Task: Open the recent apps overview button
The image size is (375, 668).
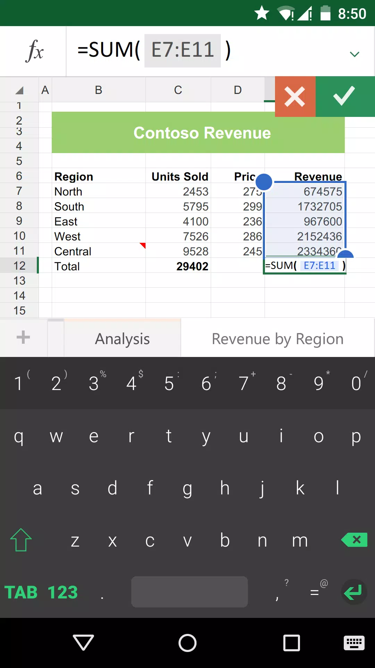Action: pyautogui.click(x=292, y=643)
